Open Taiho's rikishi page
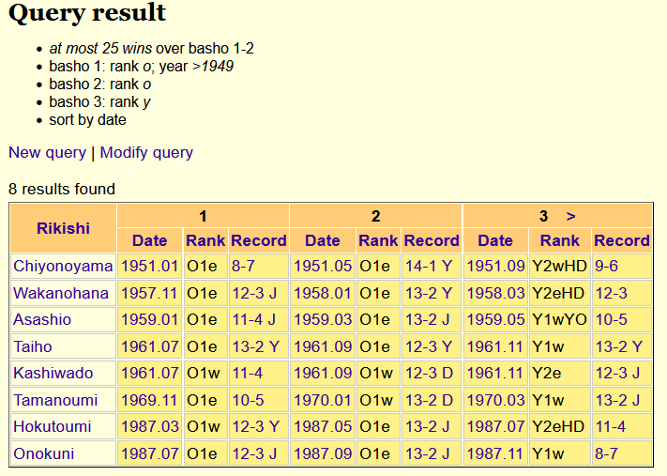 click(32, 346)
